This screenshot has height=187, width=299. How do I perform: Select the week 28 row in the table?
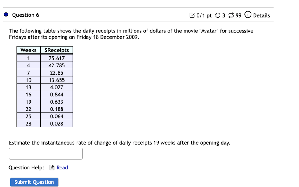(x=28, y=124)
